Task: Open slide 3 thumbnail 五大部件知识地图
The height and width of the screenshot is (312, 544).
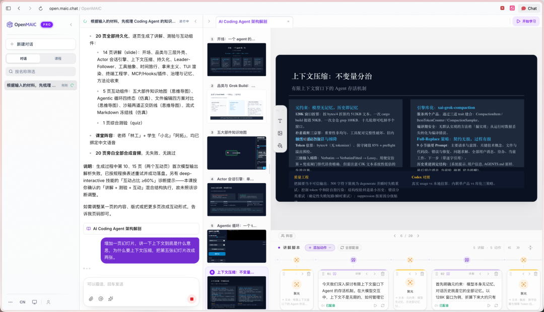Action: click(x=237, y=153)
